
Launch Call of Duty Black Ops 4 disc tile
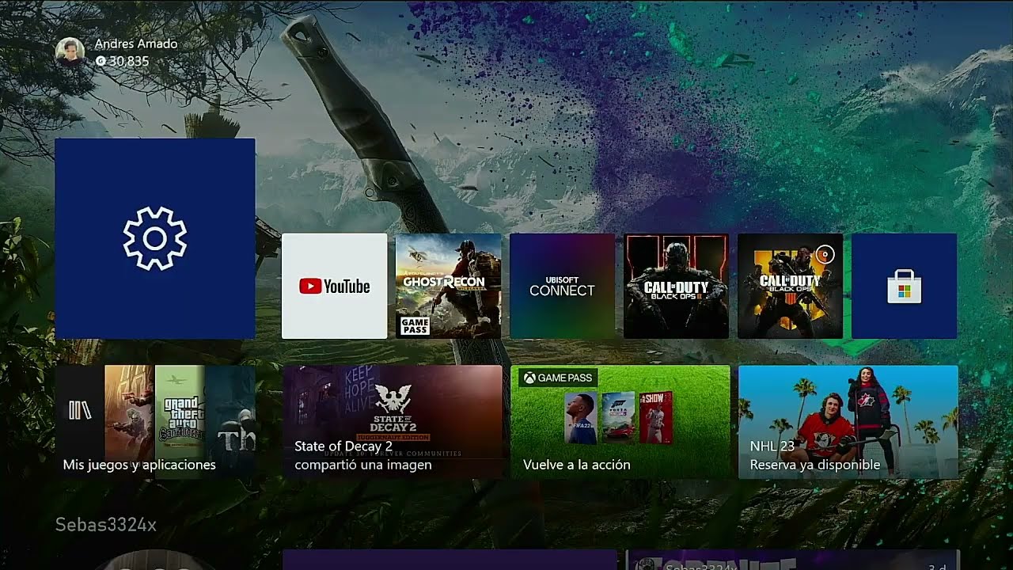(790, 286)
